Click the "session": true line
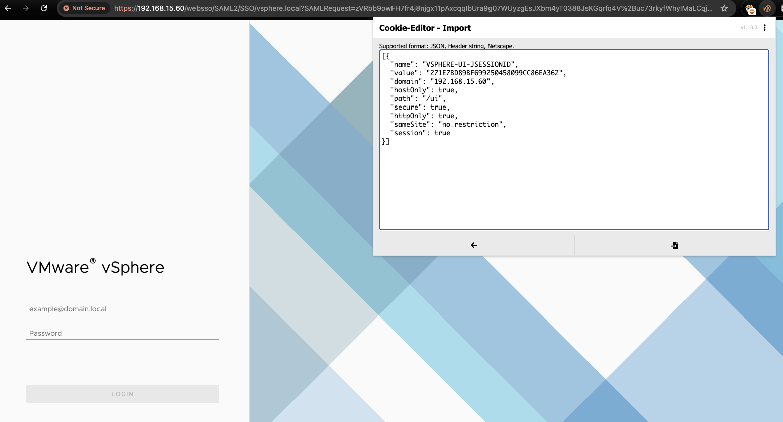Image resolution: width=783 pixels, height=422 pixels. [x=420, y=133]
